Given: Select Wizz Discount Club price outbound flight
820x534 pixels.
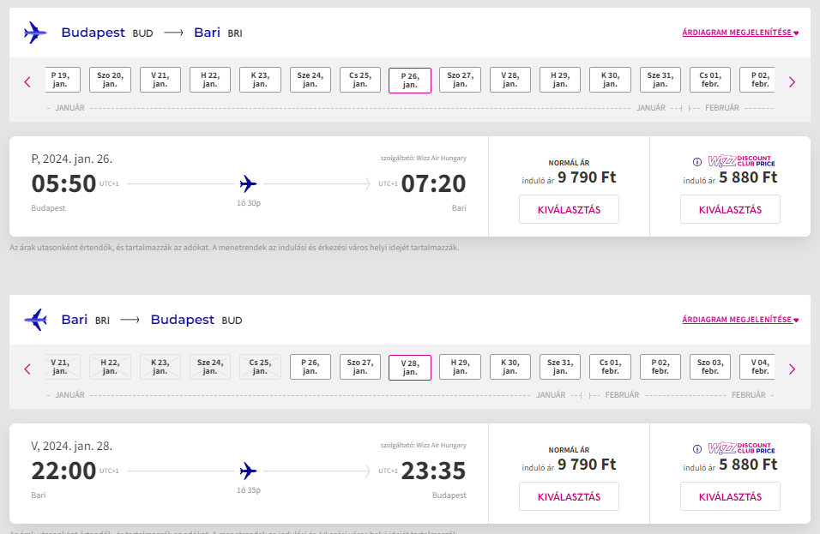Looking at the screenshot, I should [x=730, y=209].
